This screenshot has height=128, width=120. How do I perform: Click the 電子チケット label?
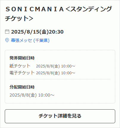pos(22,73)
